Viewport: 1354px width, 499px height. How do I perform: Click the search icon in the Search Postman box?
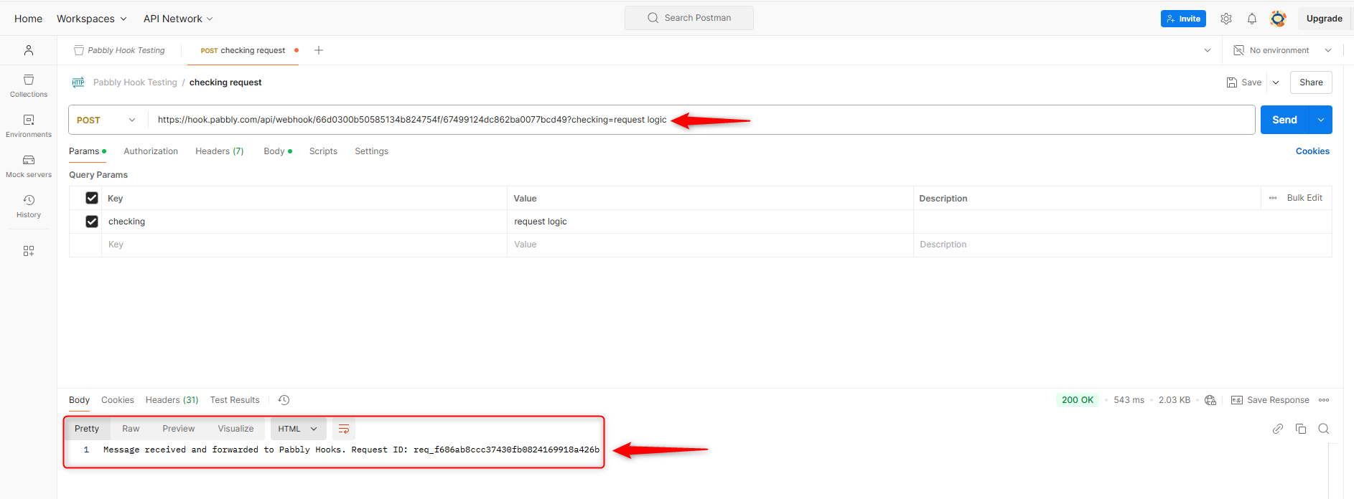coord(653,18)
